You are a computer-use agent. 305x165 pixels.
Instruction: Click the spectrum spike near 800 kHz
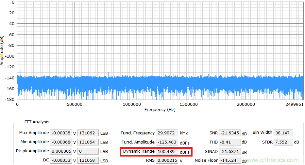(x=108, y=74)
